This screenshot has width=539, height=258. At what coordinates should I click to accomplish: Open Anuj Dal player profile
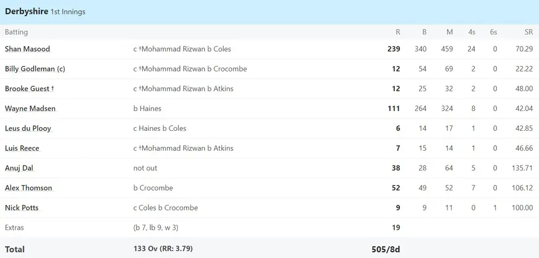[19, 168]
